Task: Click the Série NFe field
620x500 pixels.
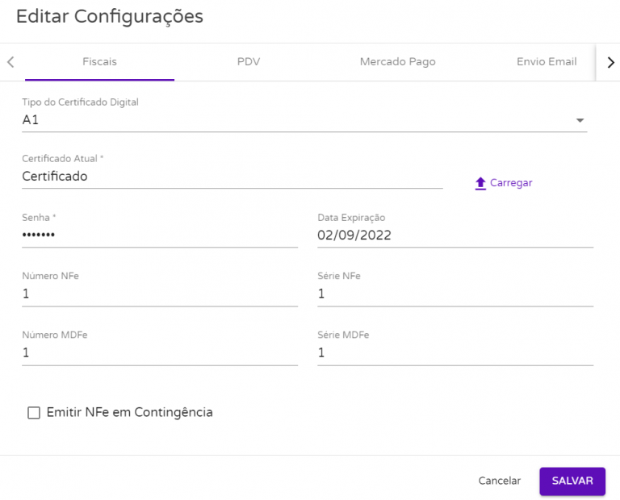Action: (455, 294)
